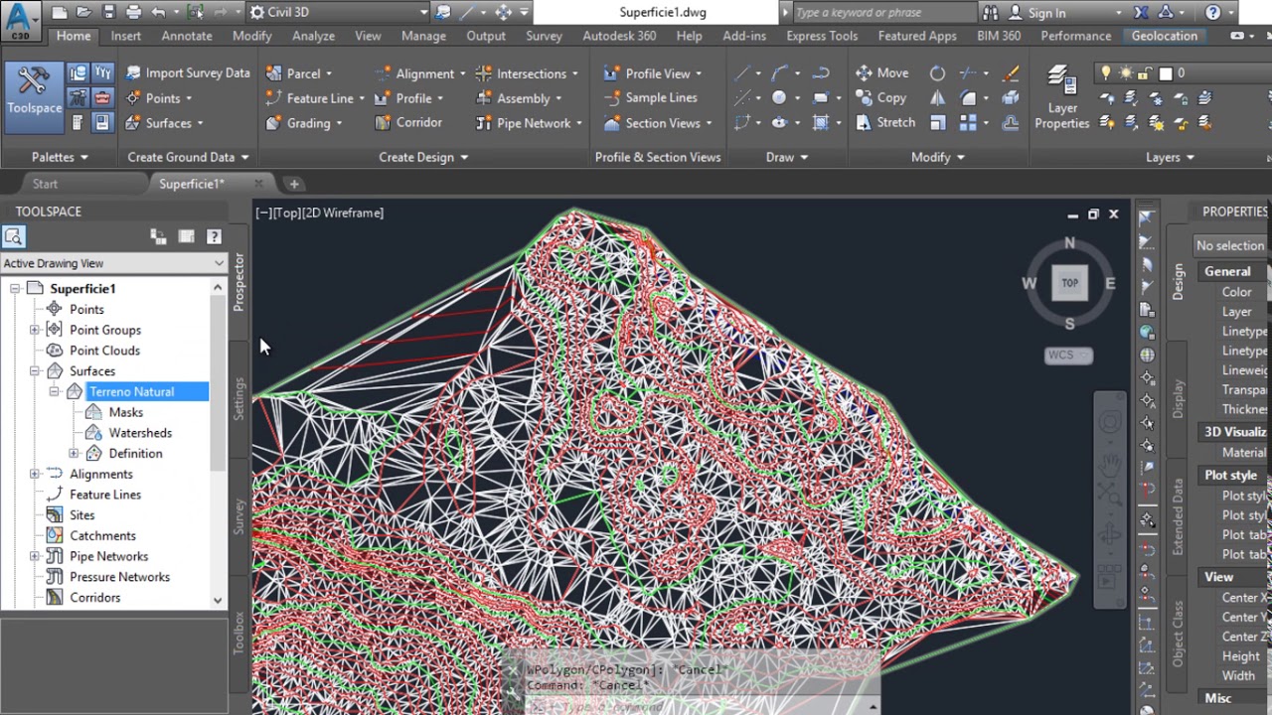This screenshot has width=1272, height=715.
Task: Select Watersheds tree item
Action: pyautogui.click(x=140, y=433)
